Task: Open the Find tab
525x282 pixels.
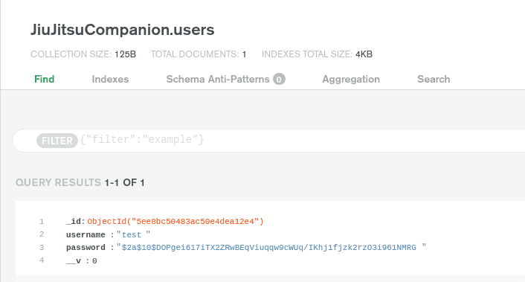Action: pyautogui.click(x=44, y=79)
